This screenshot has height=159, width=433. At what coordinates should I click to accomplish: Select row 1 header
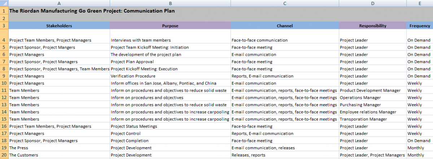[4, 11]
